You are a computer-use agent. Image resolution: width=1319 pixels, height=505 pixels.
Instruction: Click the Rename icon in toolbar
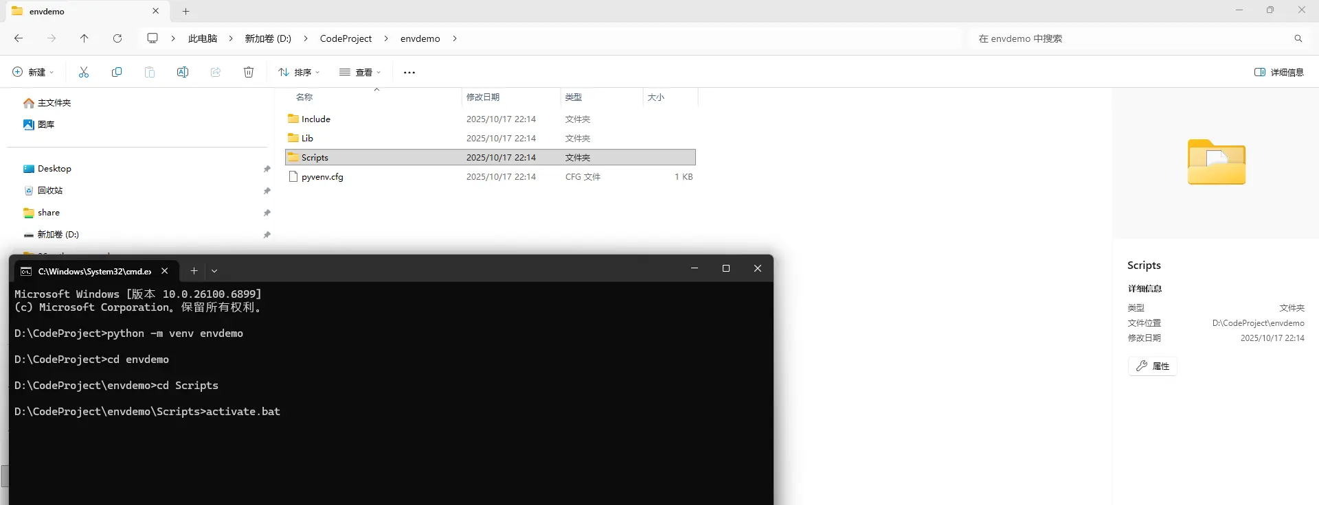tap(183, 72)
